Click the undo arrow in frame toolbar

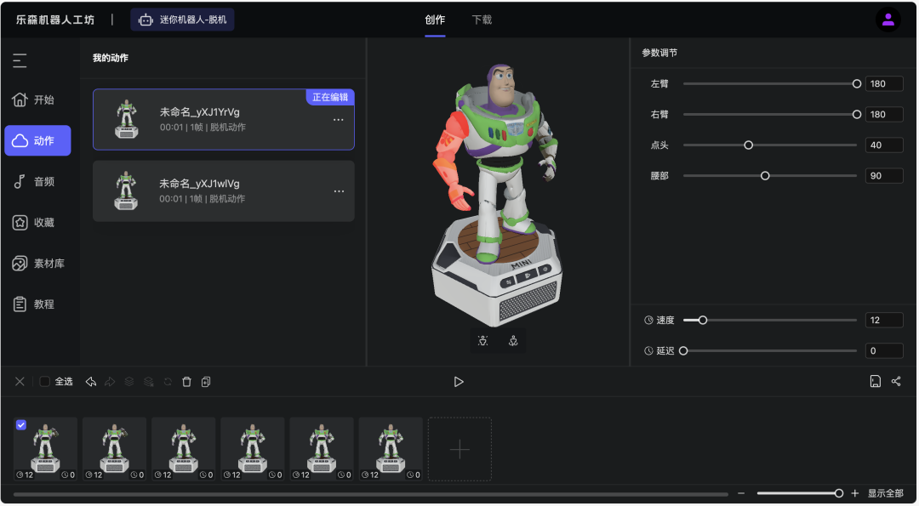[x=91, y=382]
